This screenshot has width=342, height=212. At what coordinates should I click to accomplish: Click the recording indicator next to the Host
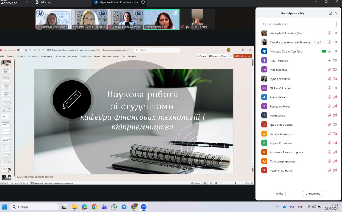324,42
